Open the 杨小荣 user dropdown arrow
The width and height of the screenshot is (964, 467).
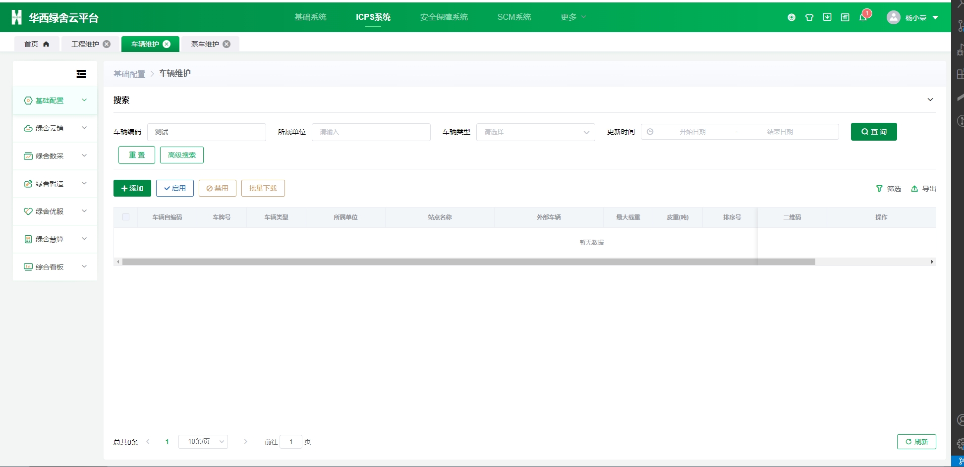click(935, 17)
